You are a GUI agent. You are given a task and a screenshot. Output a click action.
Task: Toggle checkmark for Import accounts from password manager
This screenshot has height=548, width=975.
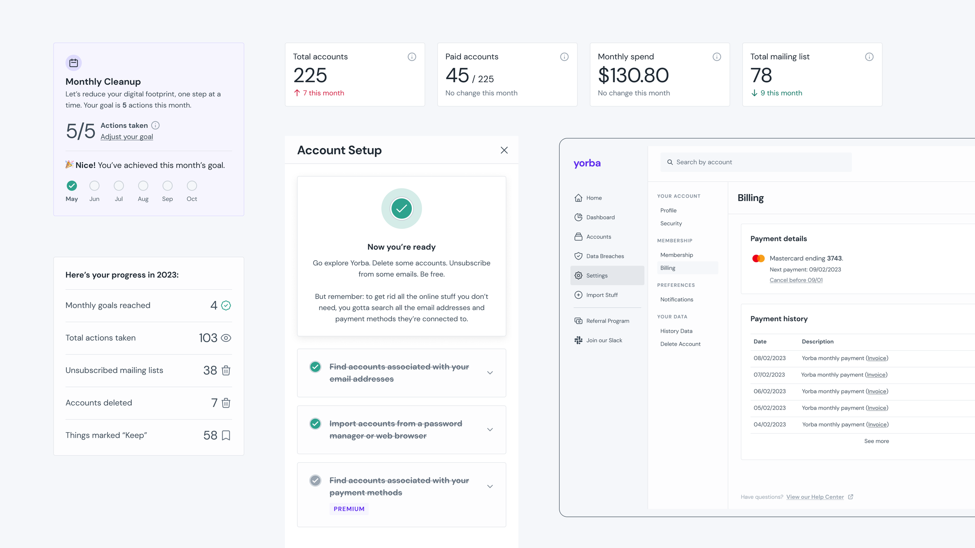[x=315, y=424]
